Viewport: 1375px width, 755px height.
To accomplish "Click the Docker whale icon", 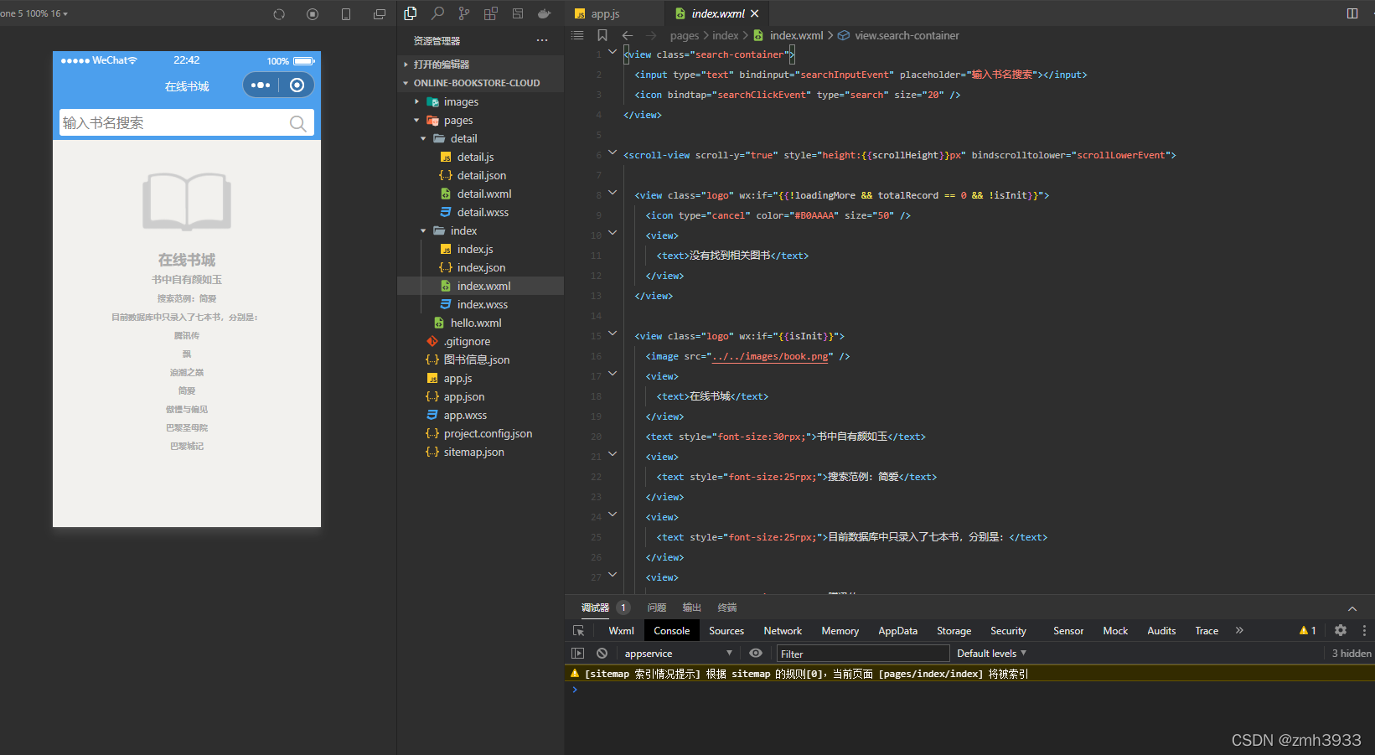I will tap(545, 13).
